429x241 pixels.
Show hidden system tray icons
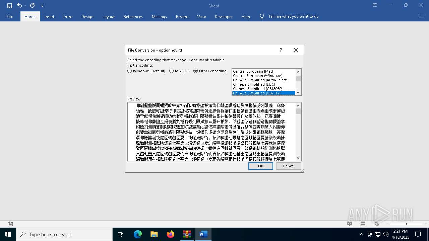pyautogui.click(x=361, y=234)
